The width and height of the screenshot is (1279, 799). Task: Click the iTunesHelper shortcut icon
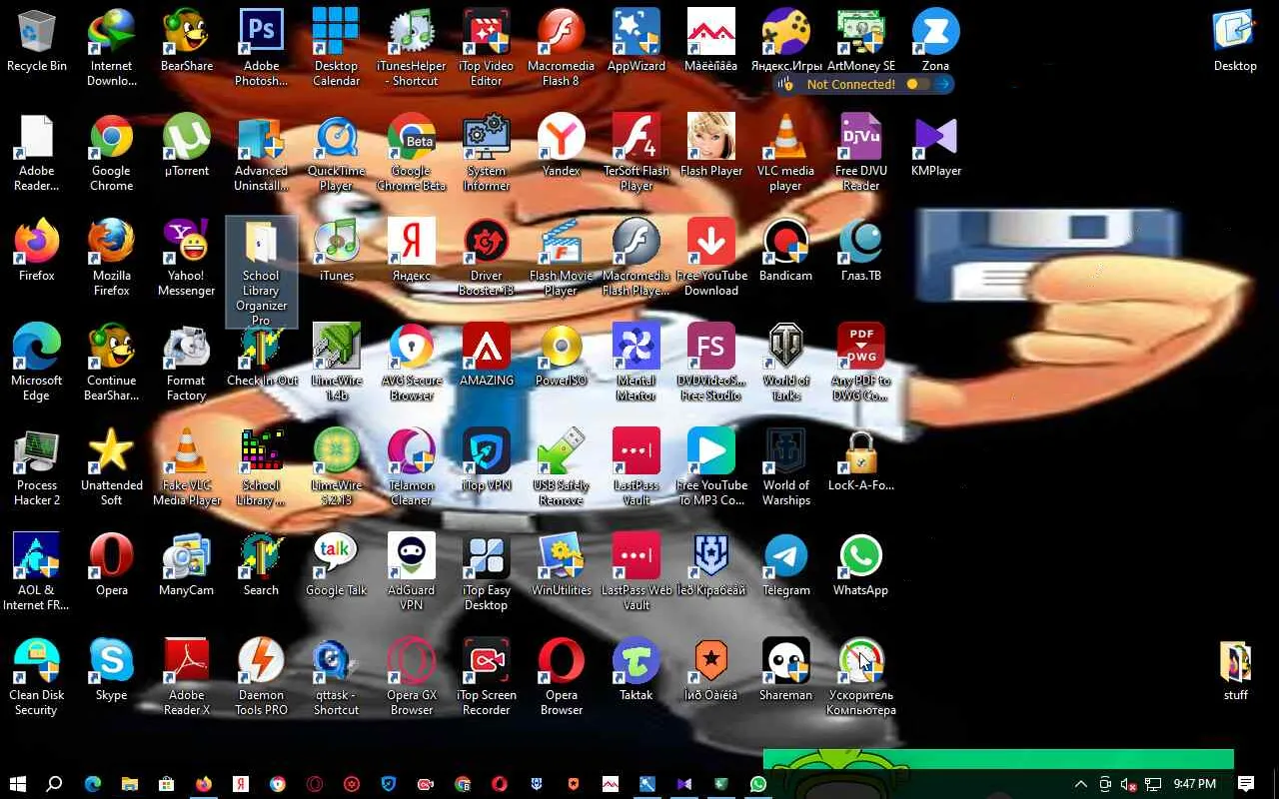(x=411, y=48)
